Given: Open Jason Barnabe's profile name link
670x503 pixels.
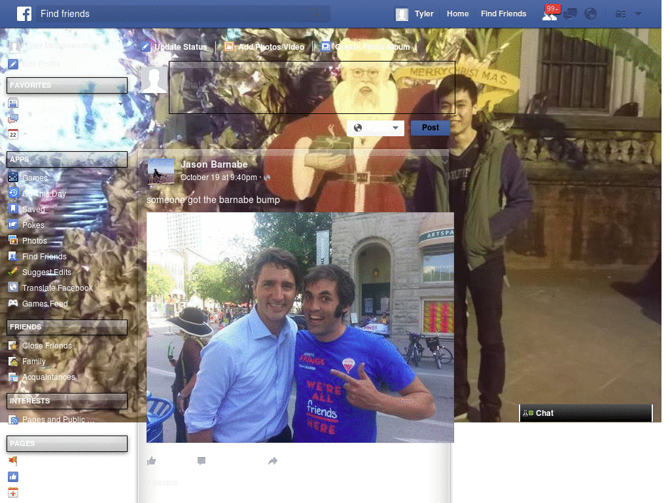Looking at the screenshot, I should coord(214,164).
